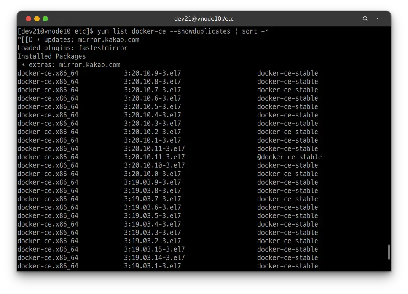Click version 3:20.10.7-3.el7
Image resolution: width=408 pixels, height=294 pixels.
click(x=152, y=90)
